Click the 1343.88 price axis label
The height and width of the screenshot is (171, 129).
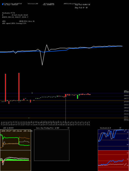click(126, 114)
